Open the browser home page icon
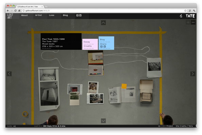The image size is (202, 135). click(x=19, y=10)
